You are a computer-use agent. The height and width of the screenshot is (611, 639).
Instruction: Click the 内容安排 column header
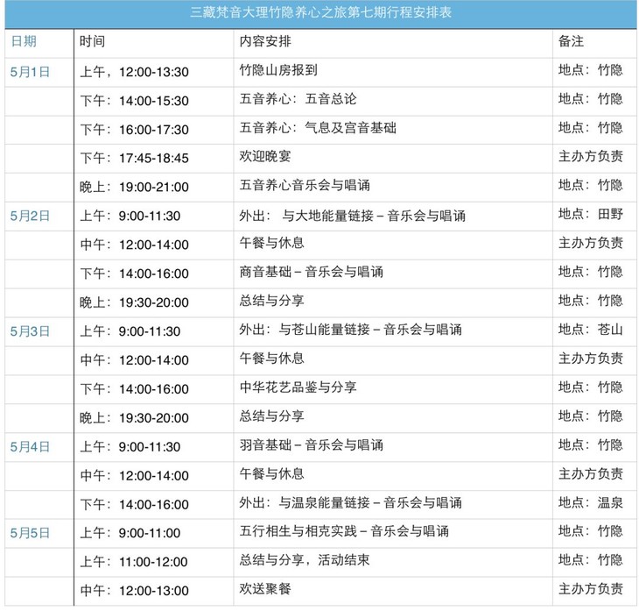coord(263,42)
